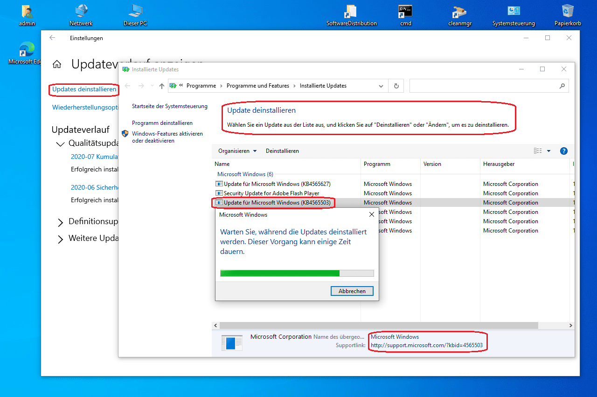
Task: Click the green uninstall progress bar
Action: pos(297,273)
